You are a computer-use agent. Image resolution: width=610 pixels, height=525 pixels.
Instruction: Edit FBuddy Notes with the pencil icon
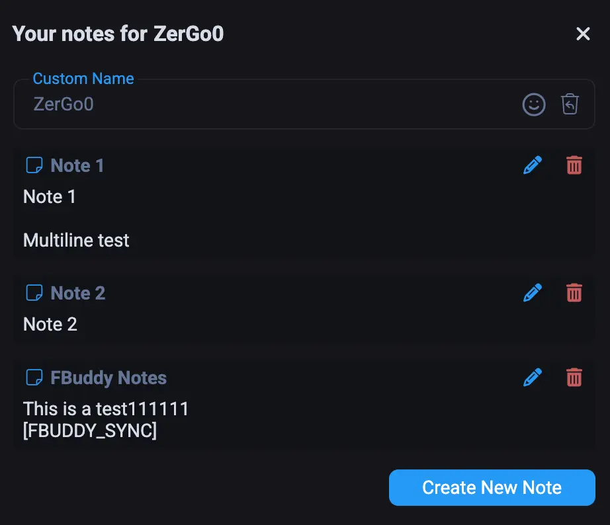tap(532, 378)
